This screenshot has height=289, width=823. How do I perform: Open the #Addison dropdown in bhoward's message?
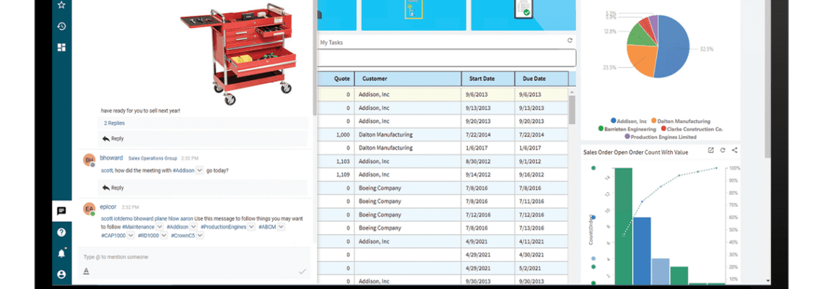click(x=199, y=171)
